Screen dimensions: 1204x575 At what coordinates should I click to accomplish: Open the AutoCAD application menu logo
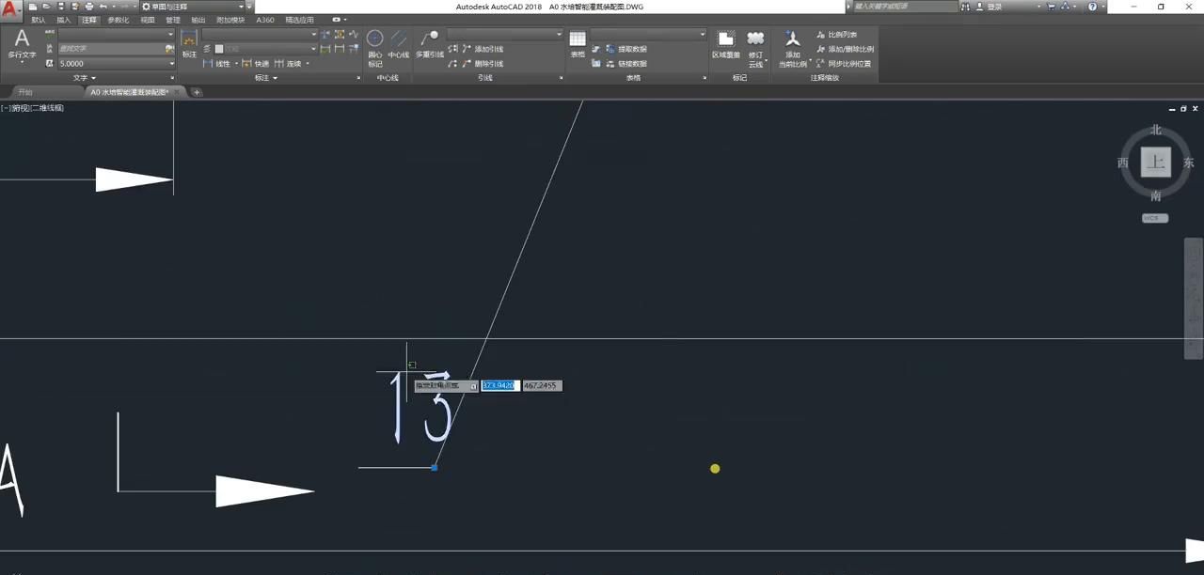[x=10, y=8]
